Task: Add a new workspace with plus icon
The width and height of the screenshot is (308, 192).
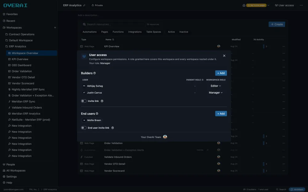Action: click(x=55, y=28)
